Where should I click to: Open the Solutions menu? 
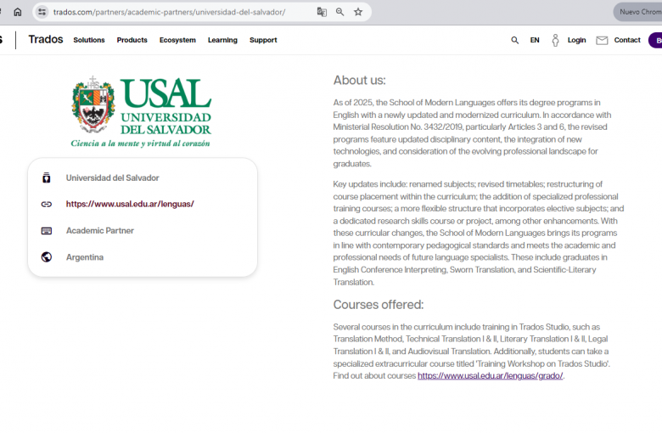(89, 40)
